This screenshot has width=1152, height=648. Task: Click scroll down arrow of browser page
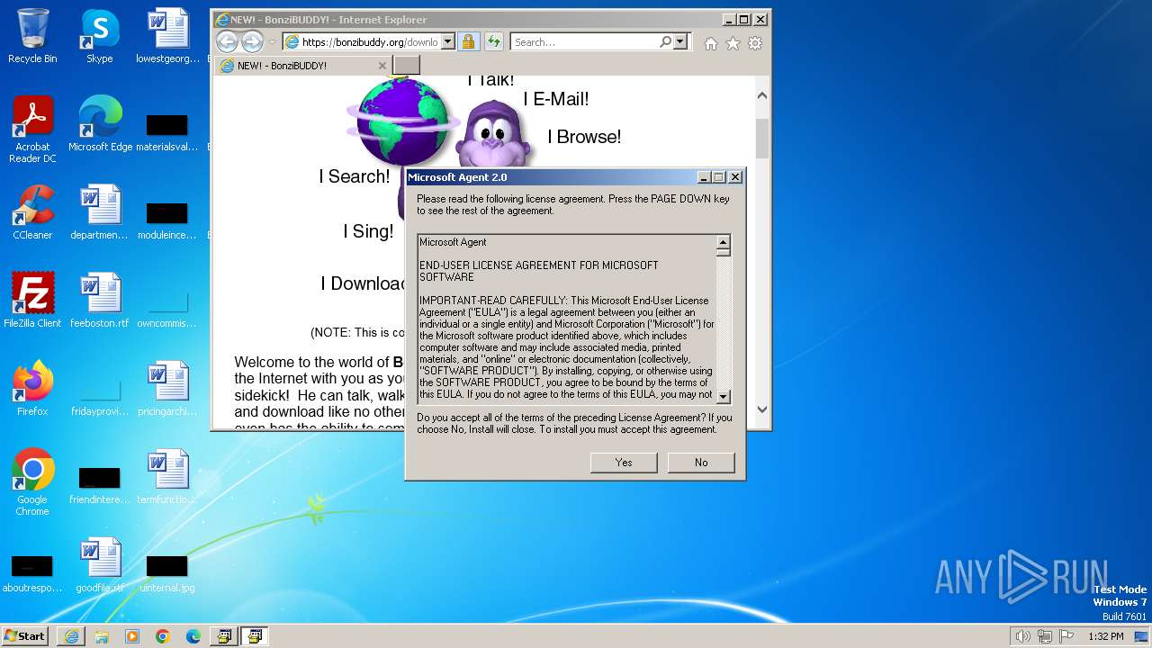[x=762, y=409]
